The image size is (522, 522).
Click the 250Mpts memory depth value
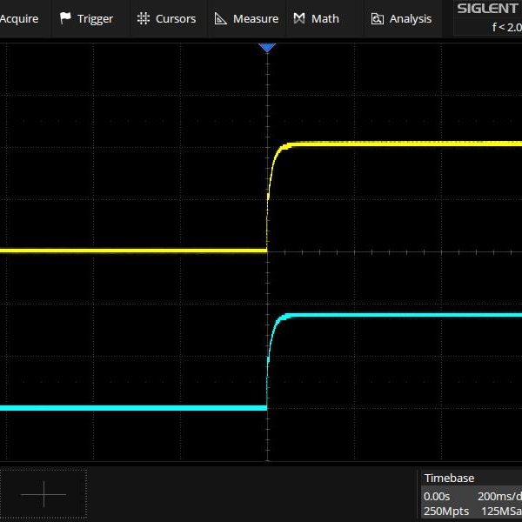tap(445, 511)
